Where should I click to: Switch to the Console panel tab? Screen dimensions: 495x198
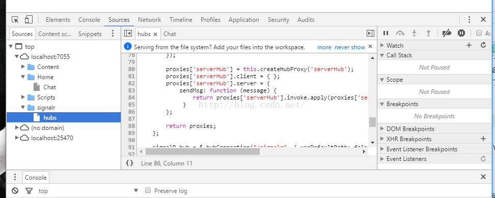(x=89, y=19)
